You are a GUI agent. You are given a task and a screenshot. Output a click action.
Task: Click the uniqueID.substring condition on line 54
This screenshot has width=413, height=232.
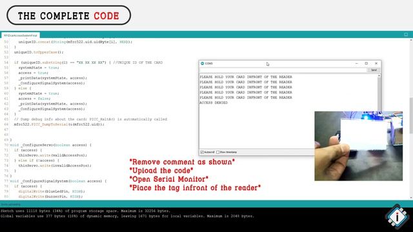[60, 63]
